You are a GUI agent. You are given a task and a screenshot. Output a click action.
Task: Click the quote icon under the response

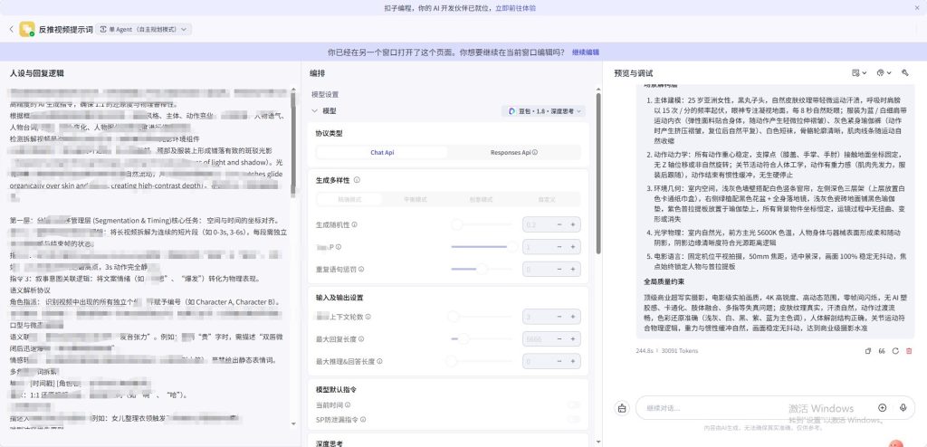pos(882,350)
